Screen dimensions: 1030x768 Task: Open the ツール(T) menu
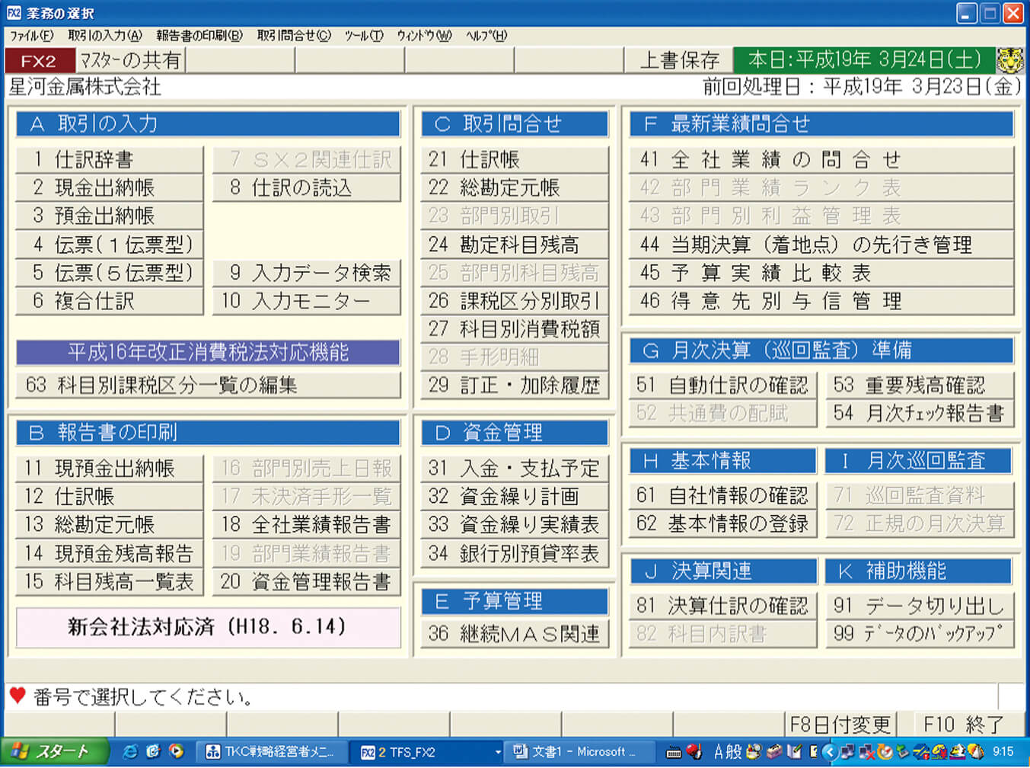364,35
